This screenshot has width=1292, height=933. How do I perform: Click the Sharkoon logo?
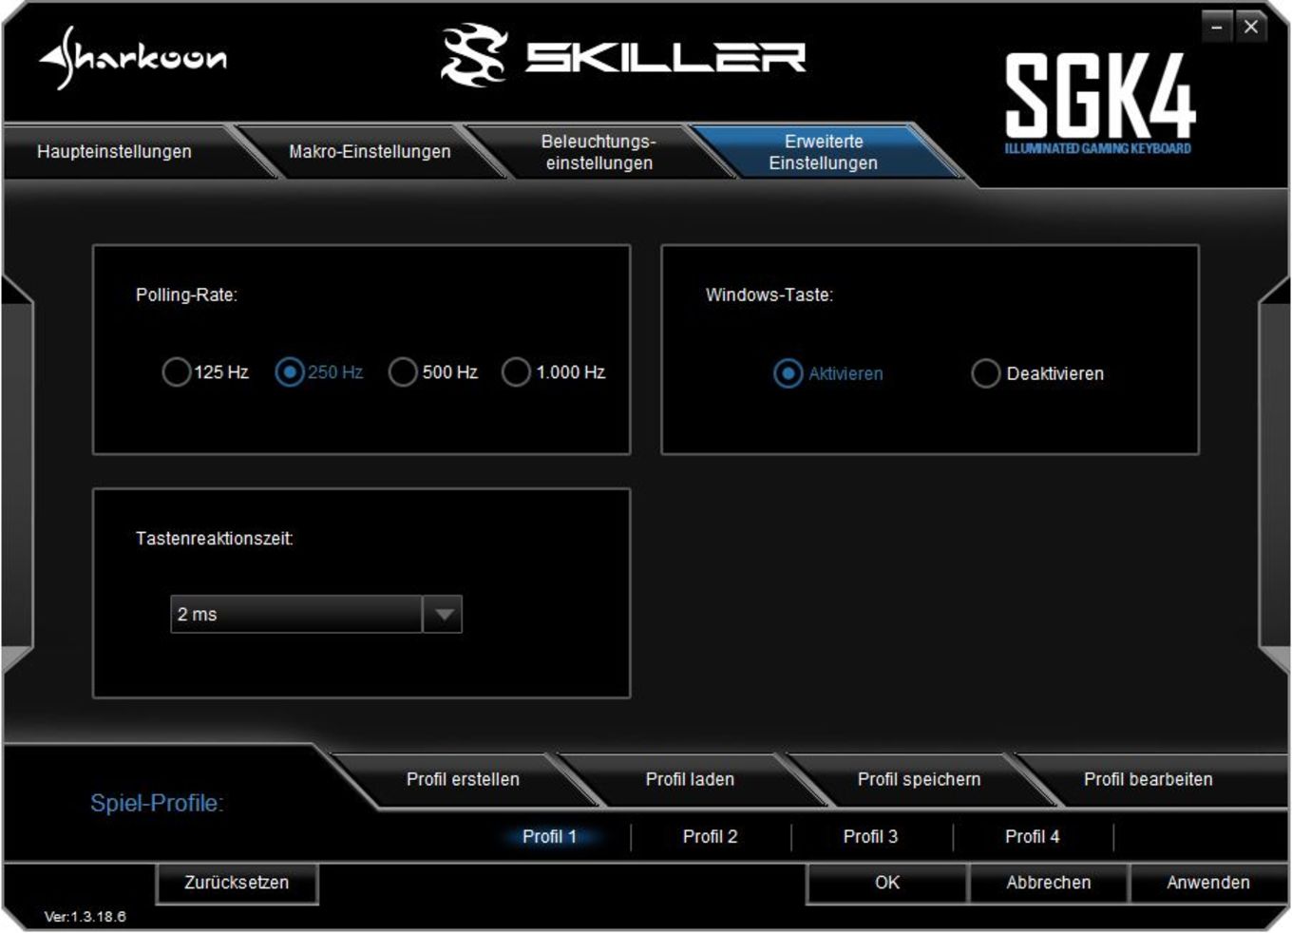point(133,57)
